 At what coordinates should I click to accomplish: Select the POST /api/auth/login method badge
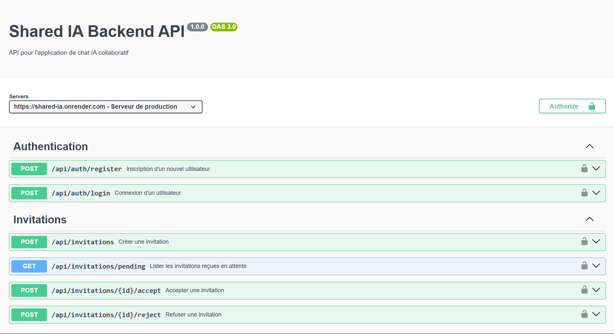(29, 193)
